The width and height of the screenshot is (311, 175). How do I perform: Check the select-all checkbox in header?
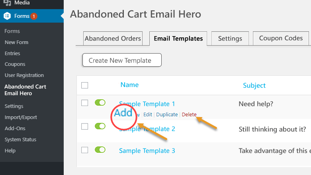tap(85, 85)
